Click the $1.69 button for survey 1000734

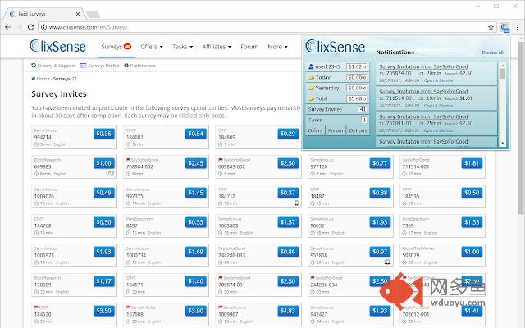coord(195,252)
